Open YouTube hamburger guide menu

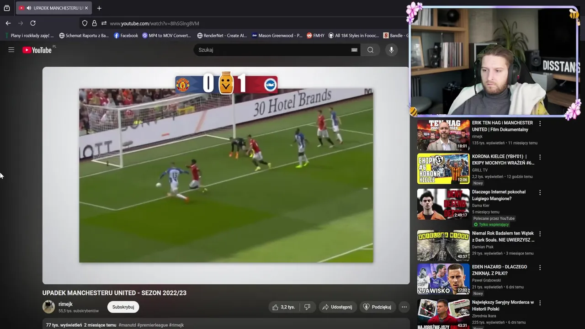tap(11, 50)
